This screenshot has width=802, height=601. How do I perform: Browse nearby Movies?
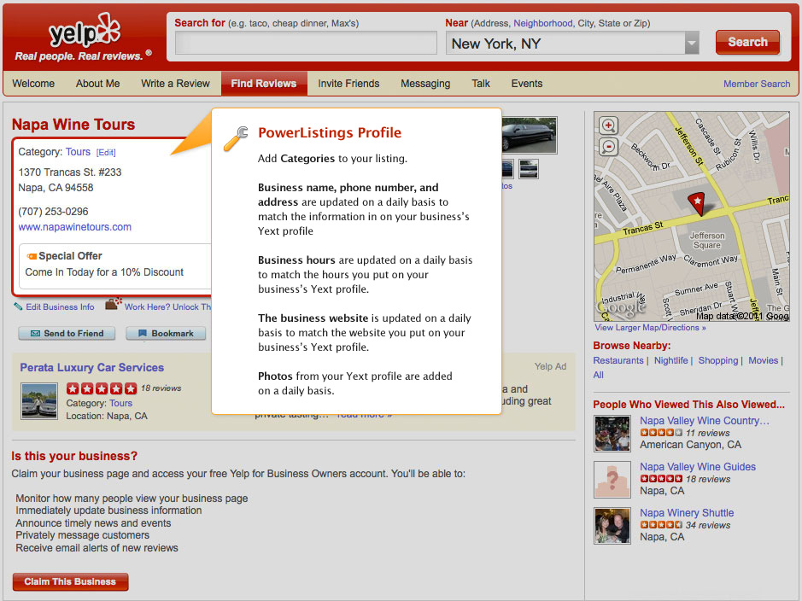763,360
